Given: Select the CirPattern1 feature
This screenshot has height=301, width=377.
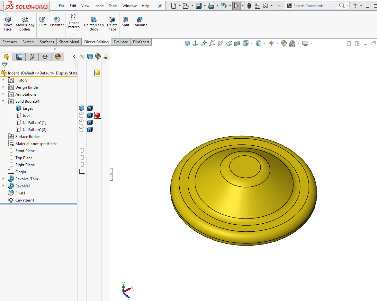Looking at the screenshot, I should coord(21,200).
